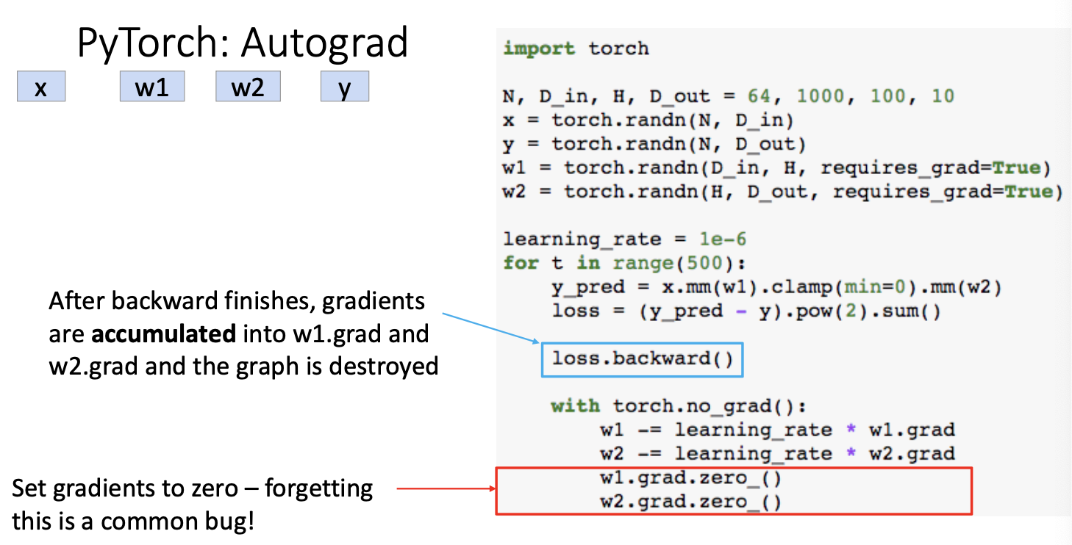Select the x tensor box
Image resolution: width=1072 pixels, height=545 pixels.
(x=41, y=87)
